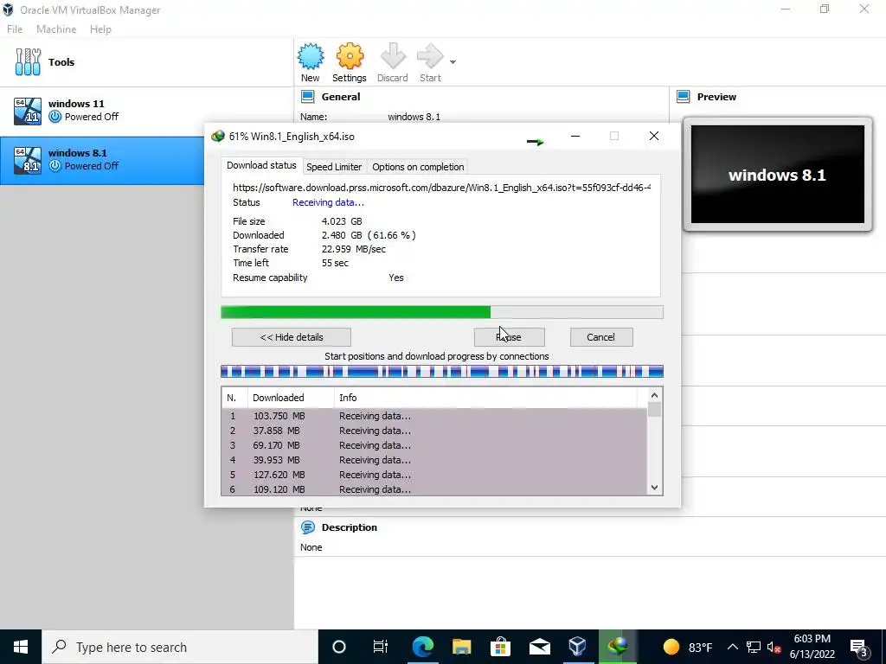This screenshot has height=664, width=886.
Task: Select connection row 6 with 109.120 MB
Action: 434,489
